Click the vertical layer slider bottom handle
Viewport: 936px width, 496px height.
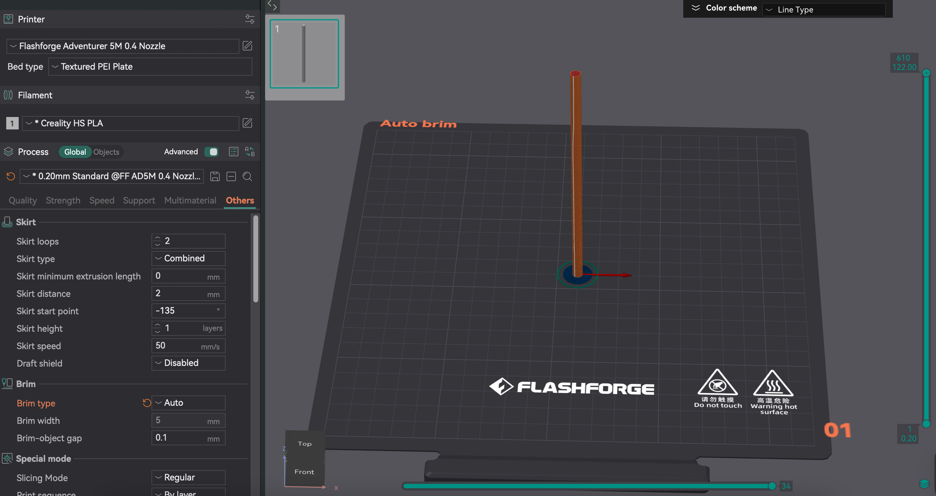click(x=926, y=424)
